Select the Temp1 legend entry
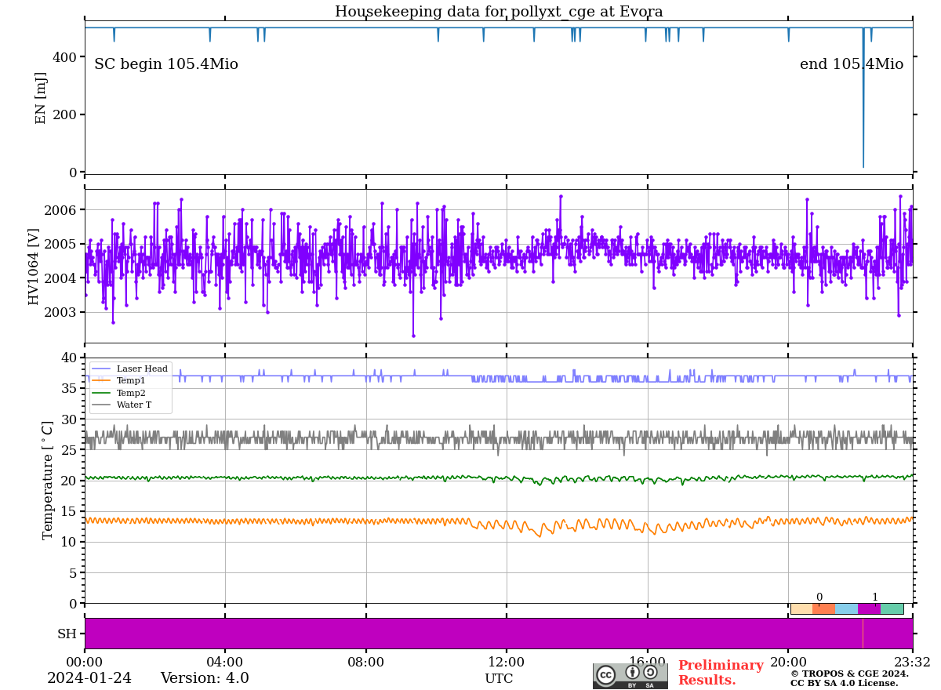 point(119,380)
